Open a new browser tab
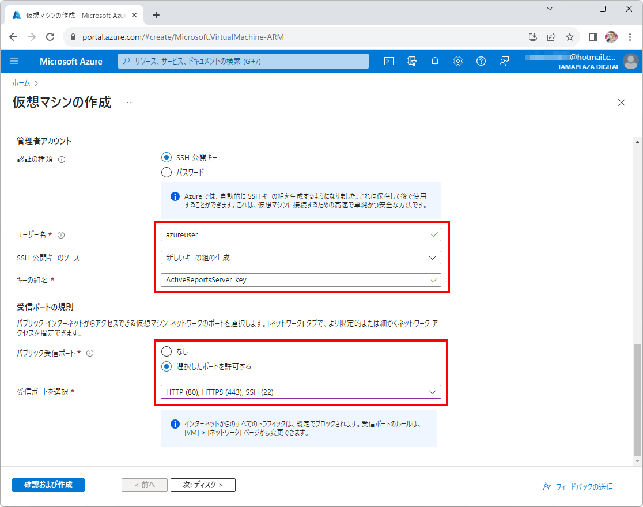Image resolution: width=643 pixels, height=507 pixels. (156, 15)
